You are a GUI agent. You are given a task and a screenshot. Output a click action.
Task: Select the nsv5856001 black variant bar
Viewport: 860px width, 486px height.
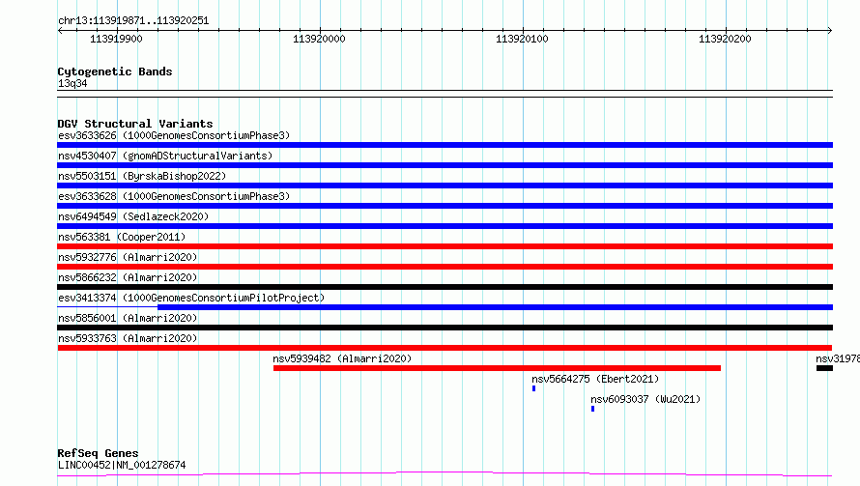tap(444, 328)
